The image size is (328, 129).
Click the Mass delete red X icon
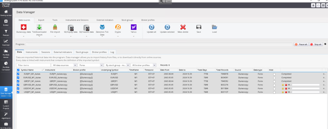pyautogui.click(x=183, y=27)
